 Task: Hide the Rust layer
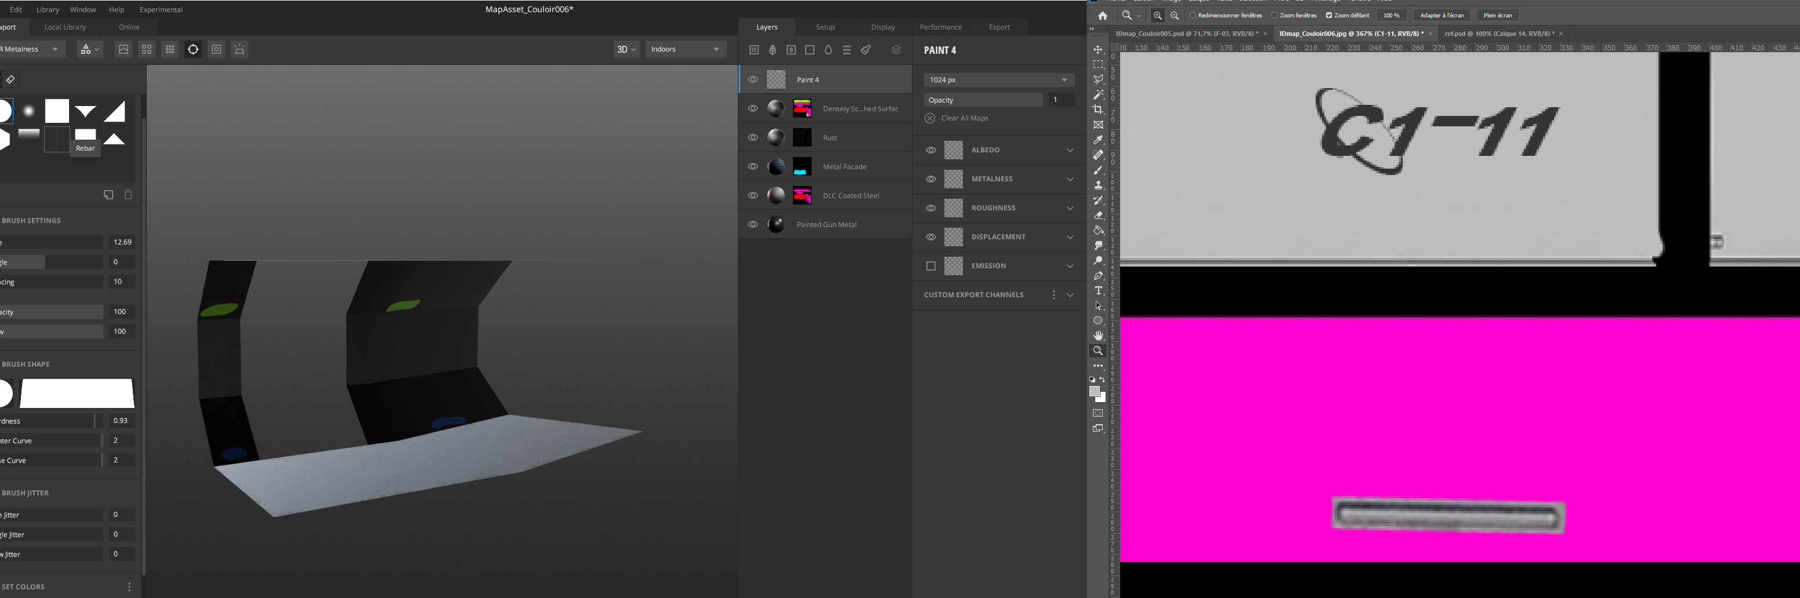[752, 137]
